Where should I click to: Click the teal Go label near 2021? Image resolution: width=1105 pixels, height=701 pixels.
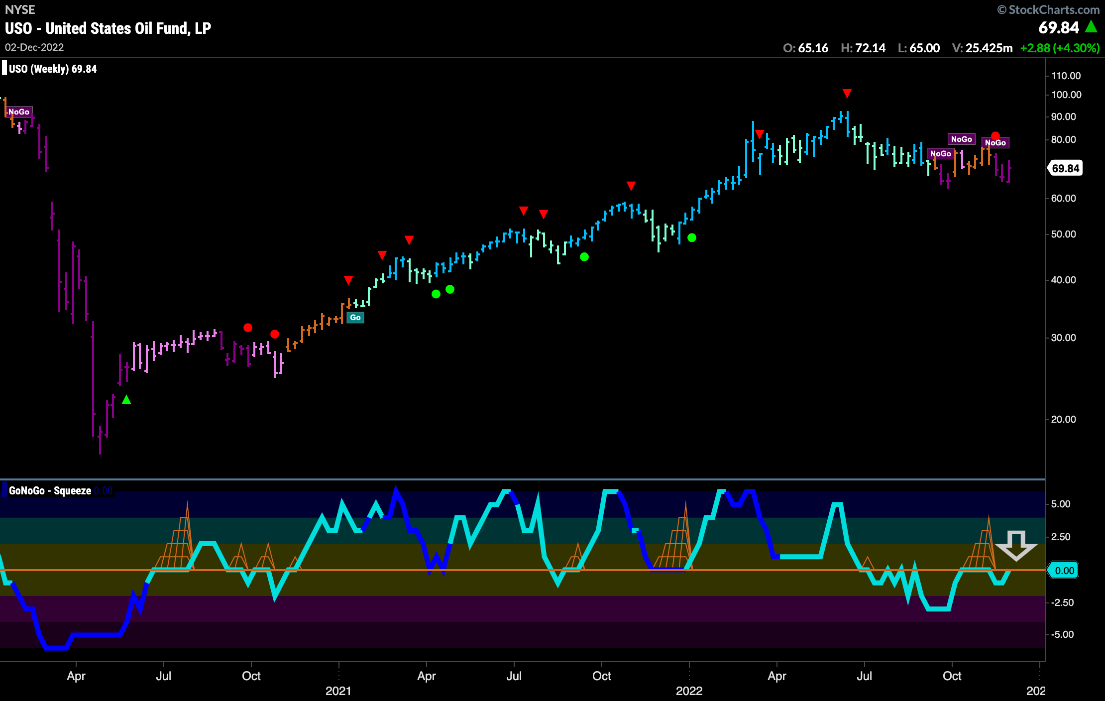(355, 318)
